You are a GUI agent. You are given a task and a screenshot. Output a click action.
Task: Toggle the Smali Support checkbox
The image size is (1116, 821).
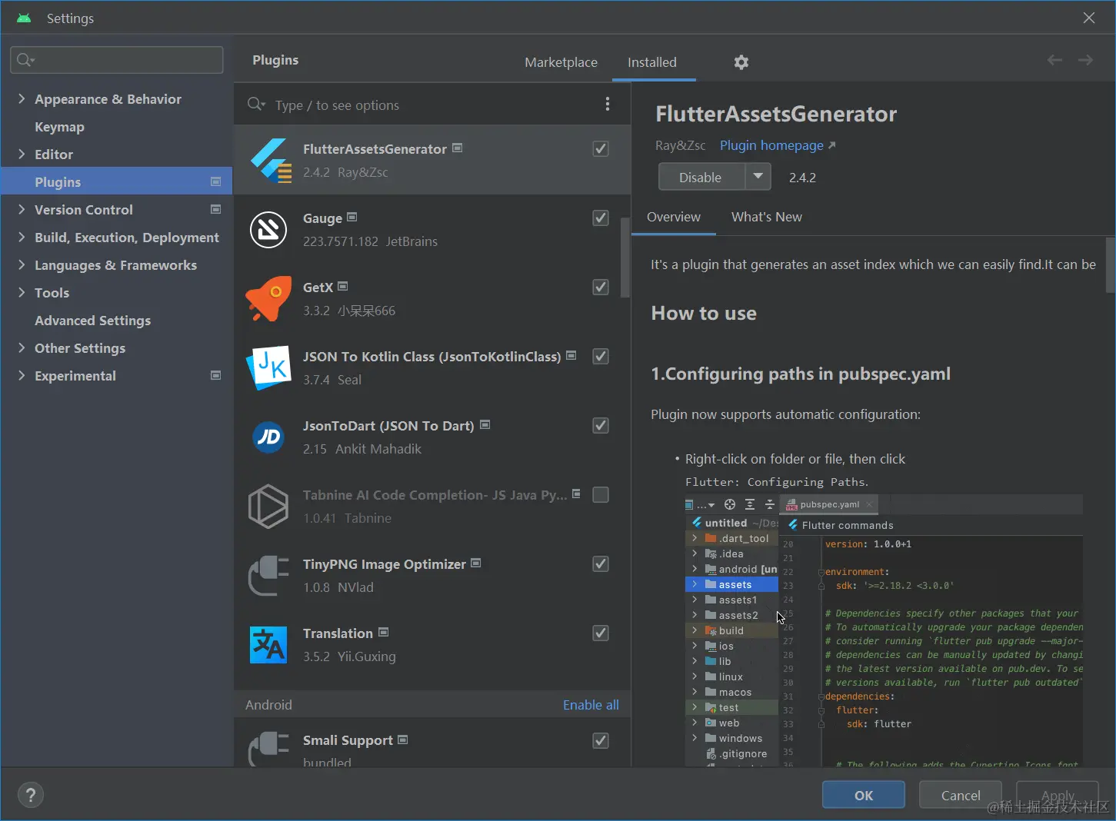(601, 740)
